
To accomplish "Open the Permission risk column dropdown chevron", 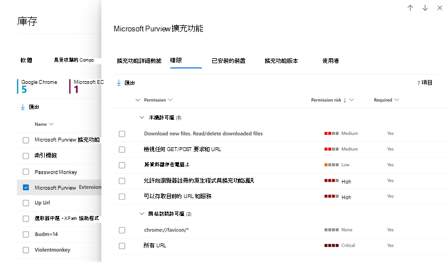I will pyautogui.click(x=352, y=100).
